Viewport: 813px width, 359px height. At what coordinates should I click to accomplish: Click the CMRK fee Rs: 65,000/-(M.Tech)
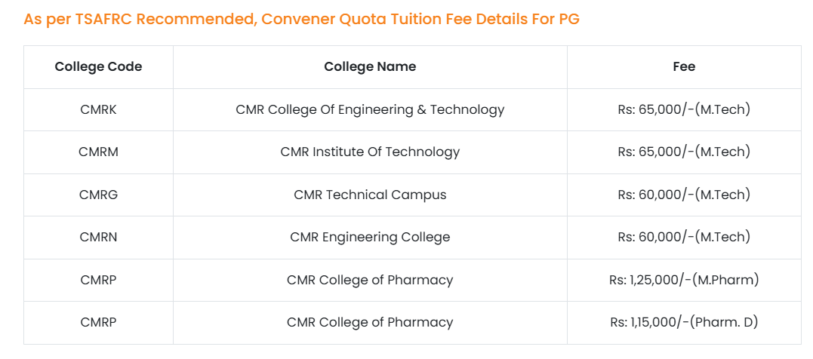[x=684, y=109]
